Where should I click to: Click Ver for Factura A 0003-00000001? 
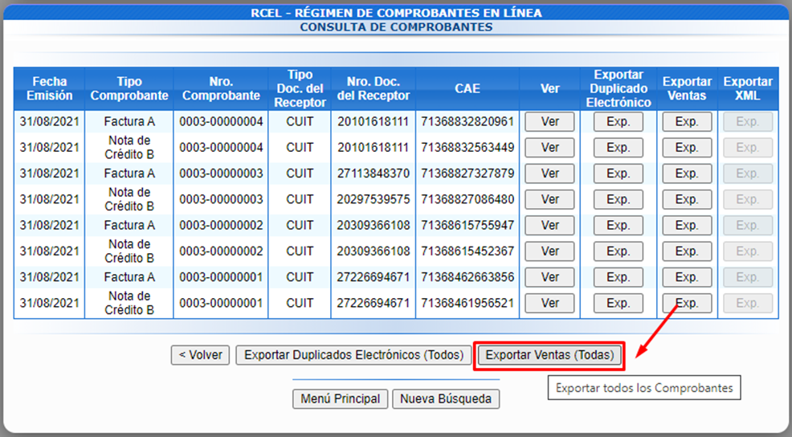549,277
